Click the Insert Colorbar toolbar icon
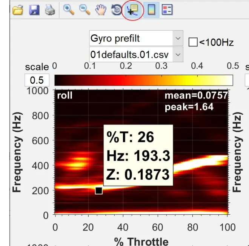 (x=151, y=10)
